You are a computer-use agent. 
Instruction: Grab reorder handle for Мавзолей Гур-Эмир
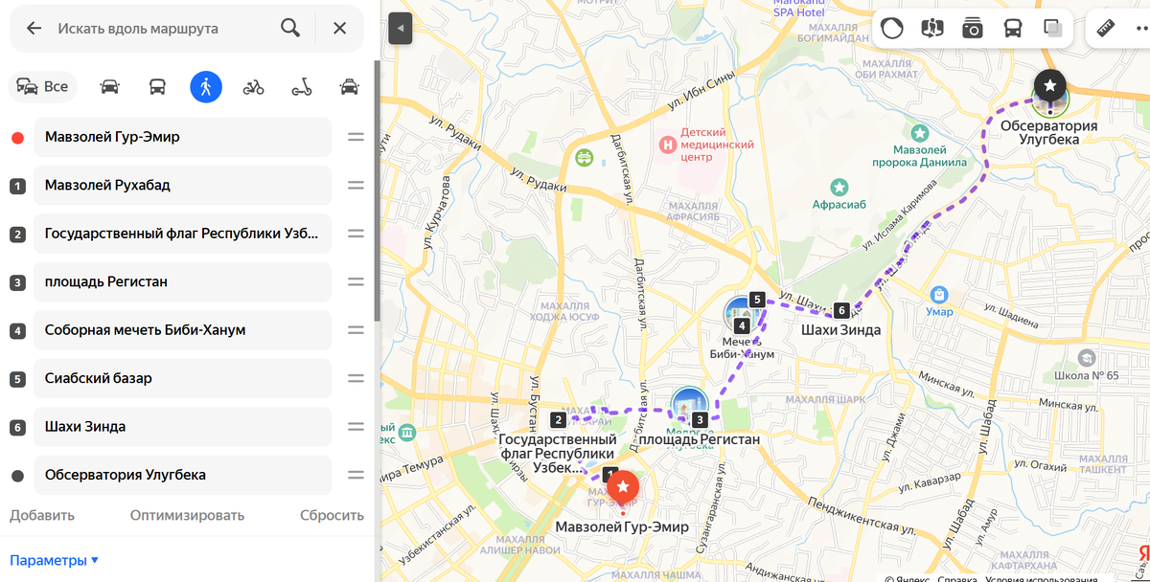point(356,137)
